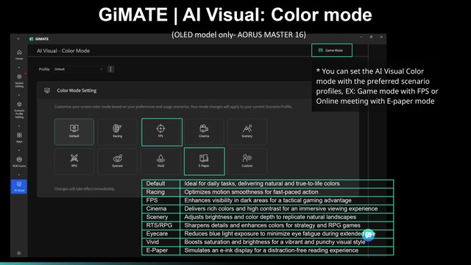Click the 'Vivid' cell in the table
The width and height of the screenshot is (471, 265).
click(161, 242)
